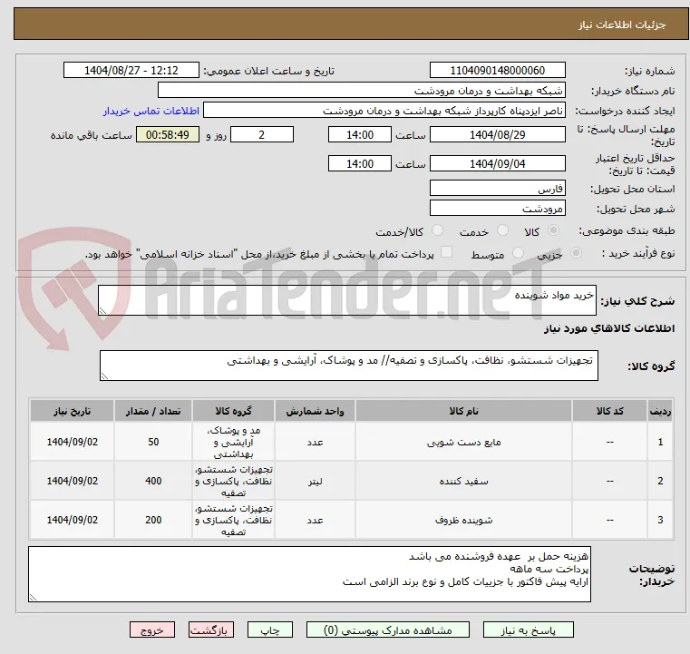Click the نام کالا column header
This screenshot has width=690, height=654.
tap(463, 411)
